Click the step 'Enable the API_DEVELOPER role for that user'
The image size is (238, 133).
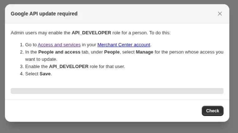(x=75, y=66)
